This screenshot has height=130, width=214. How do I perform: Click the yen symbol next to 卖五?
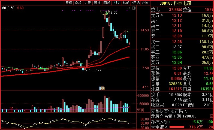tap(162, 15)
